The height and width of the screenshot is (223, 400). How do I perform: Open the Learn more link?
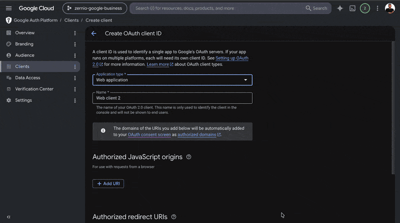(x=159, y=64)
